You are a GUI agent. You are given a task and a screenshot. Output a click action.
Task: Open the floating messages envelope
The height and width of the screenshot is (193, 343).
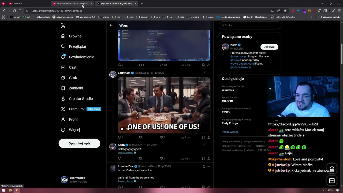click(x=332, y=181)
